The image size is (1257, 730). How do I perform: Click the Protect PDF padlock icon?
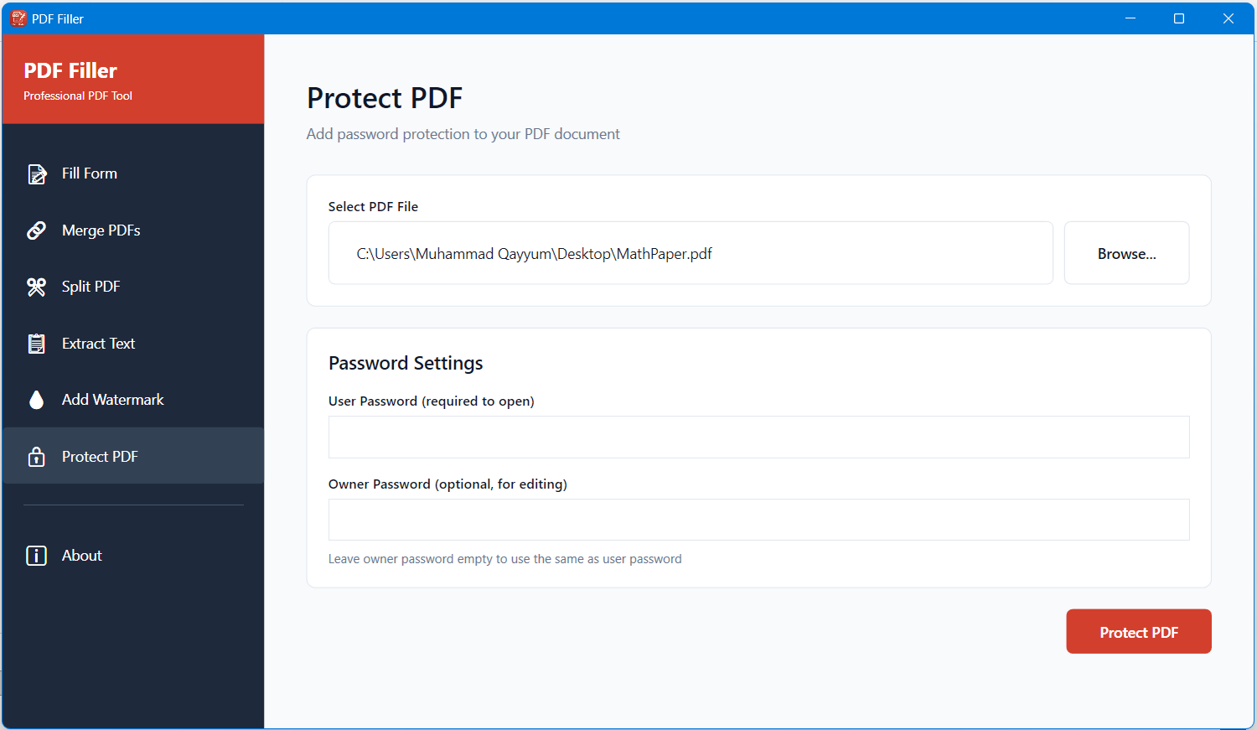(37, 456)
